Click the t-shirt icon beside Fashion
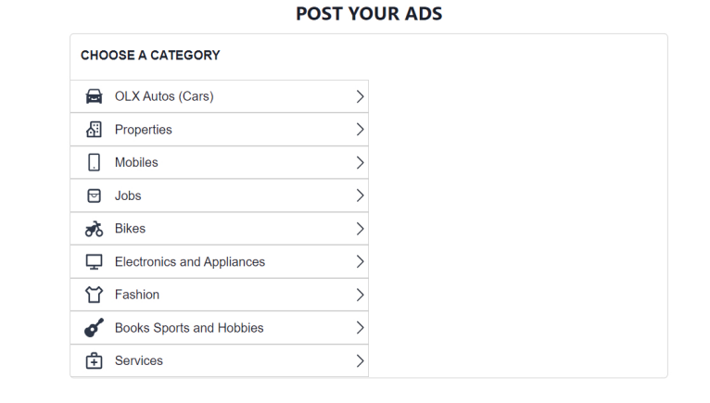The height and width of the screenshot is (403, 710). tap(95, 295)
